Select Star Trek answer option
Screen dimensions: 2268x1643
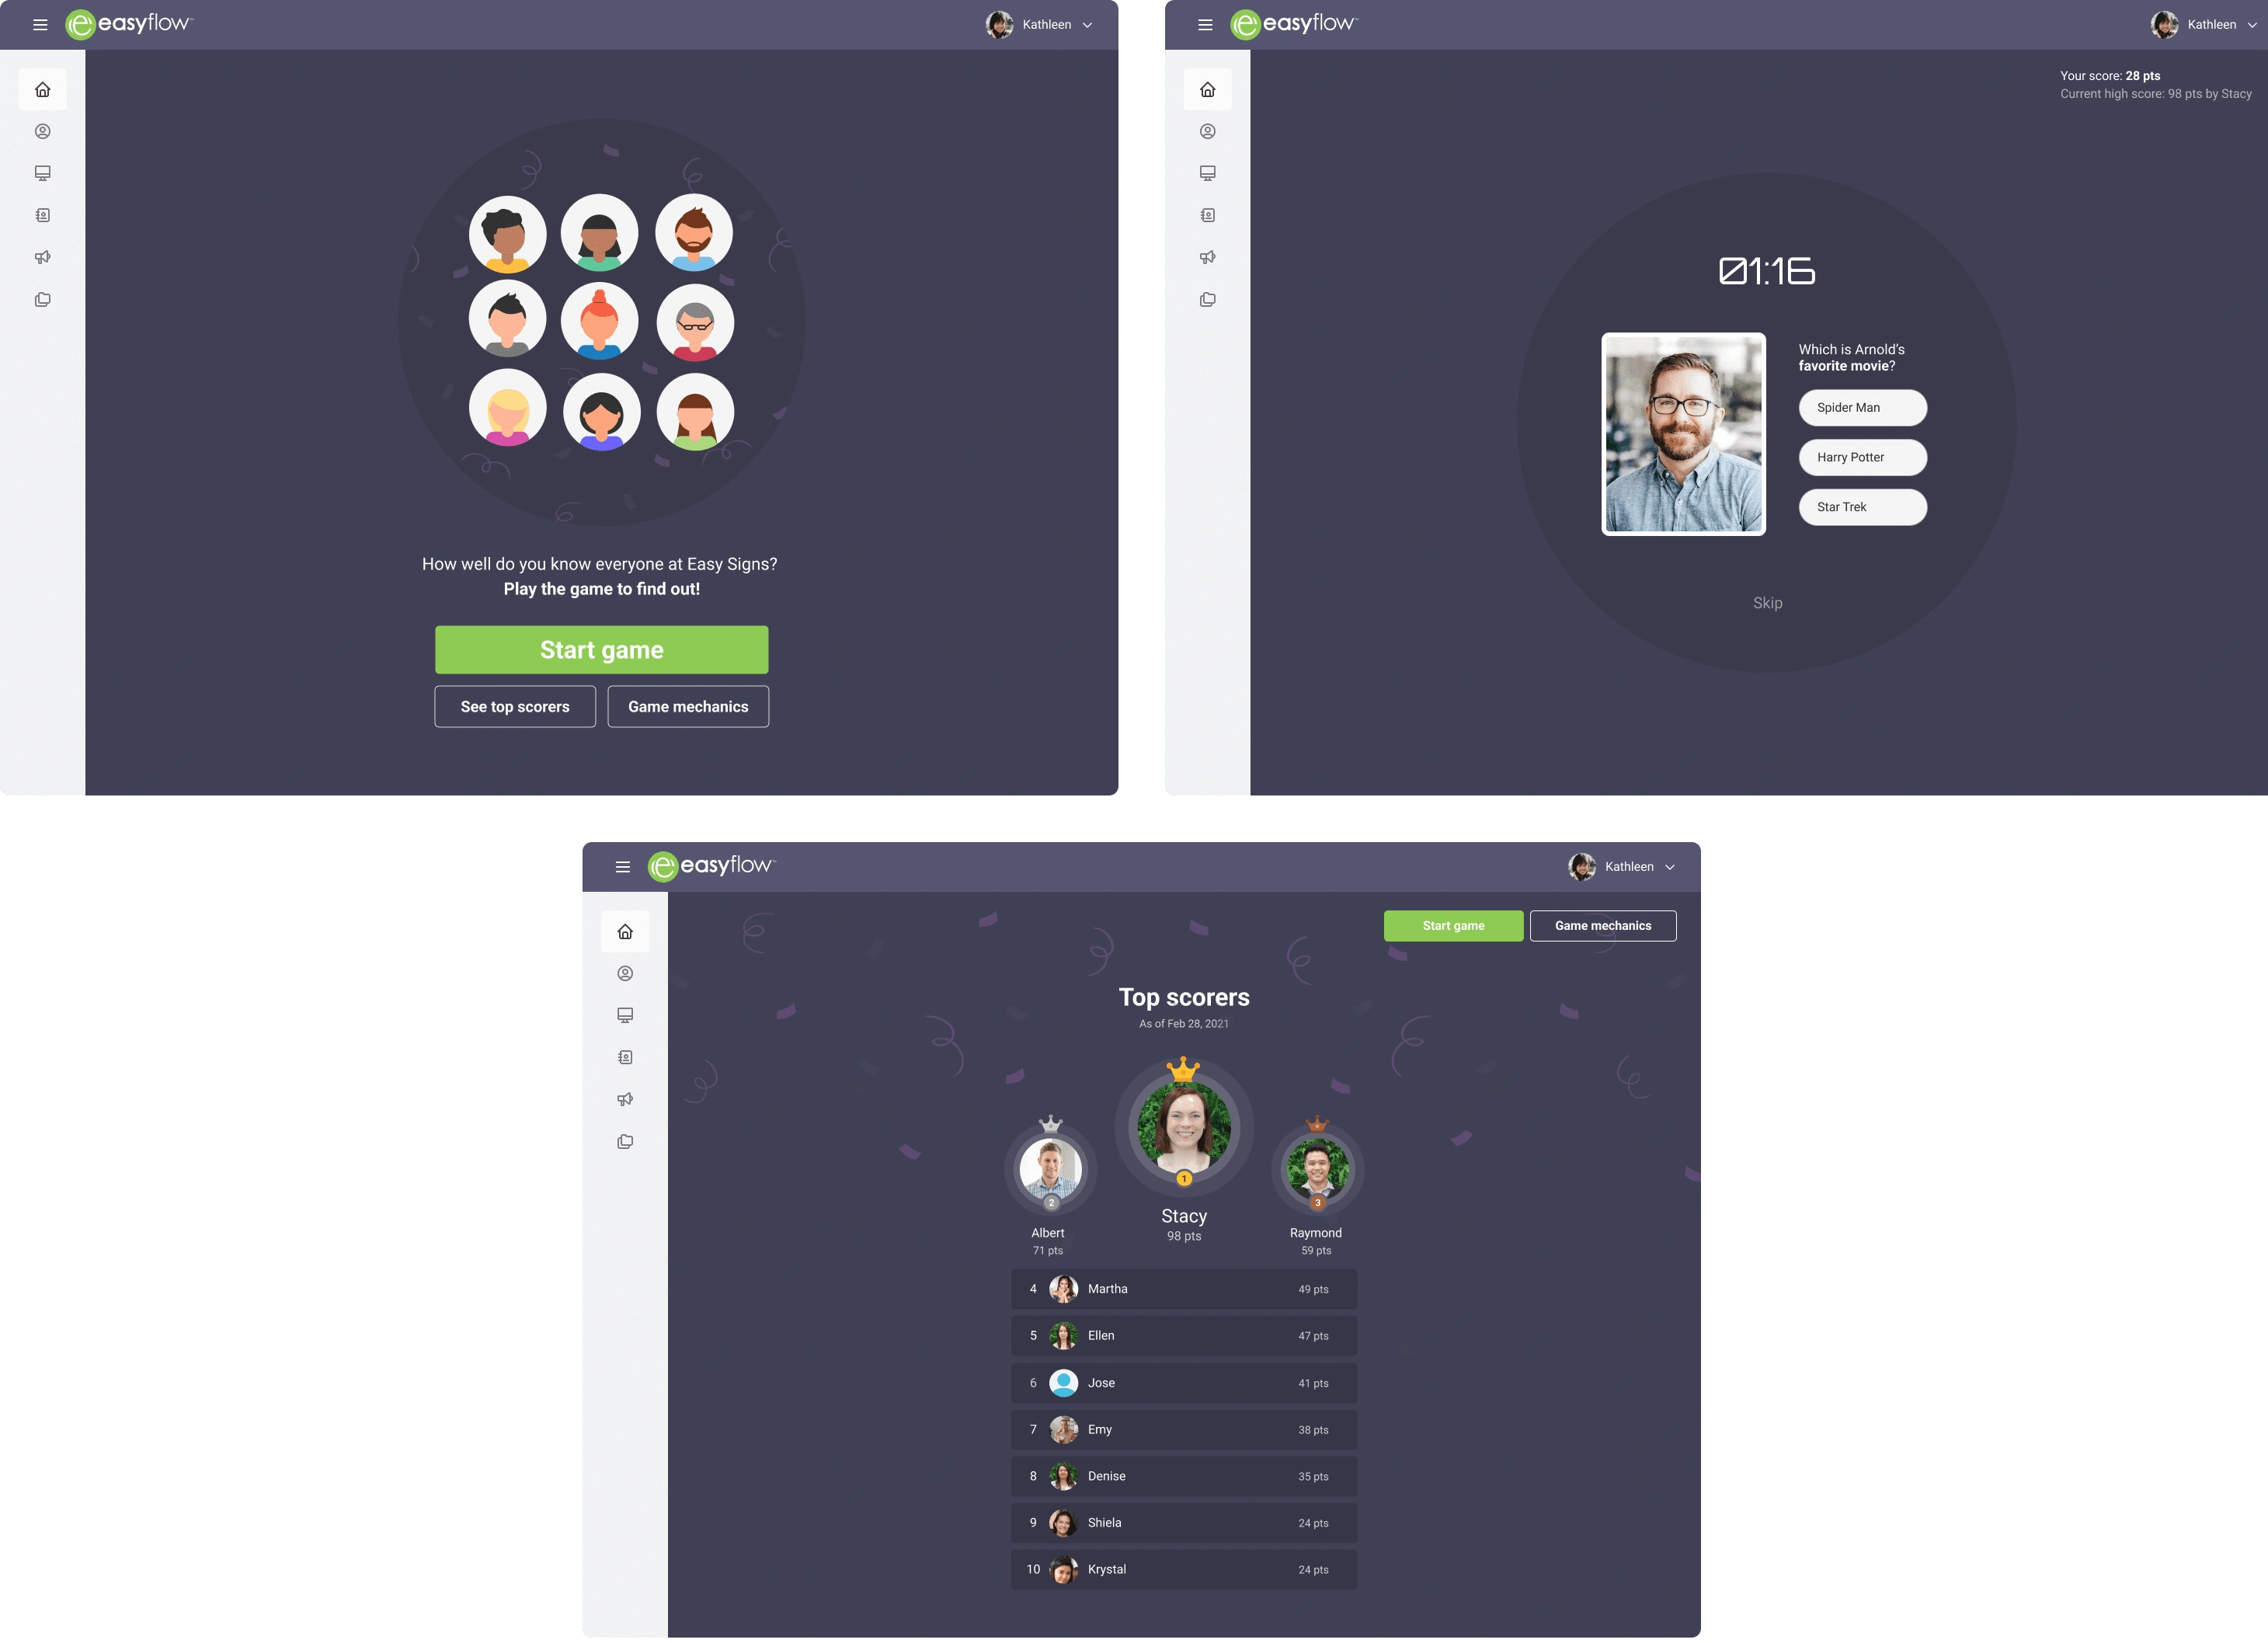pyautogui.click(x=1861, y=507)
